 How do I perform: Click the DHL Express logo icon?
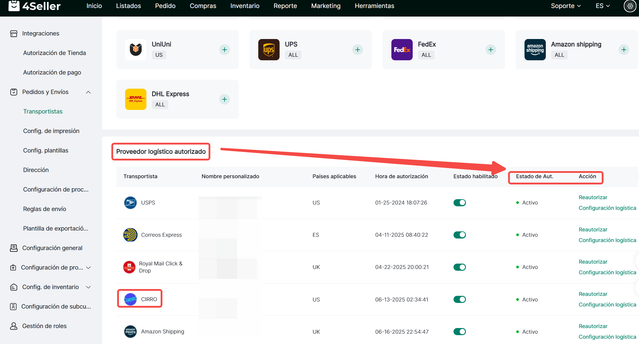click(x=136, y=99)
